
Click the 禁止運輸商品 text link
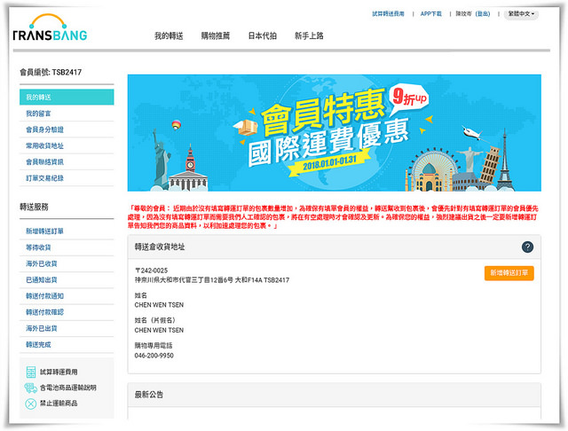pos(59,404)
